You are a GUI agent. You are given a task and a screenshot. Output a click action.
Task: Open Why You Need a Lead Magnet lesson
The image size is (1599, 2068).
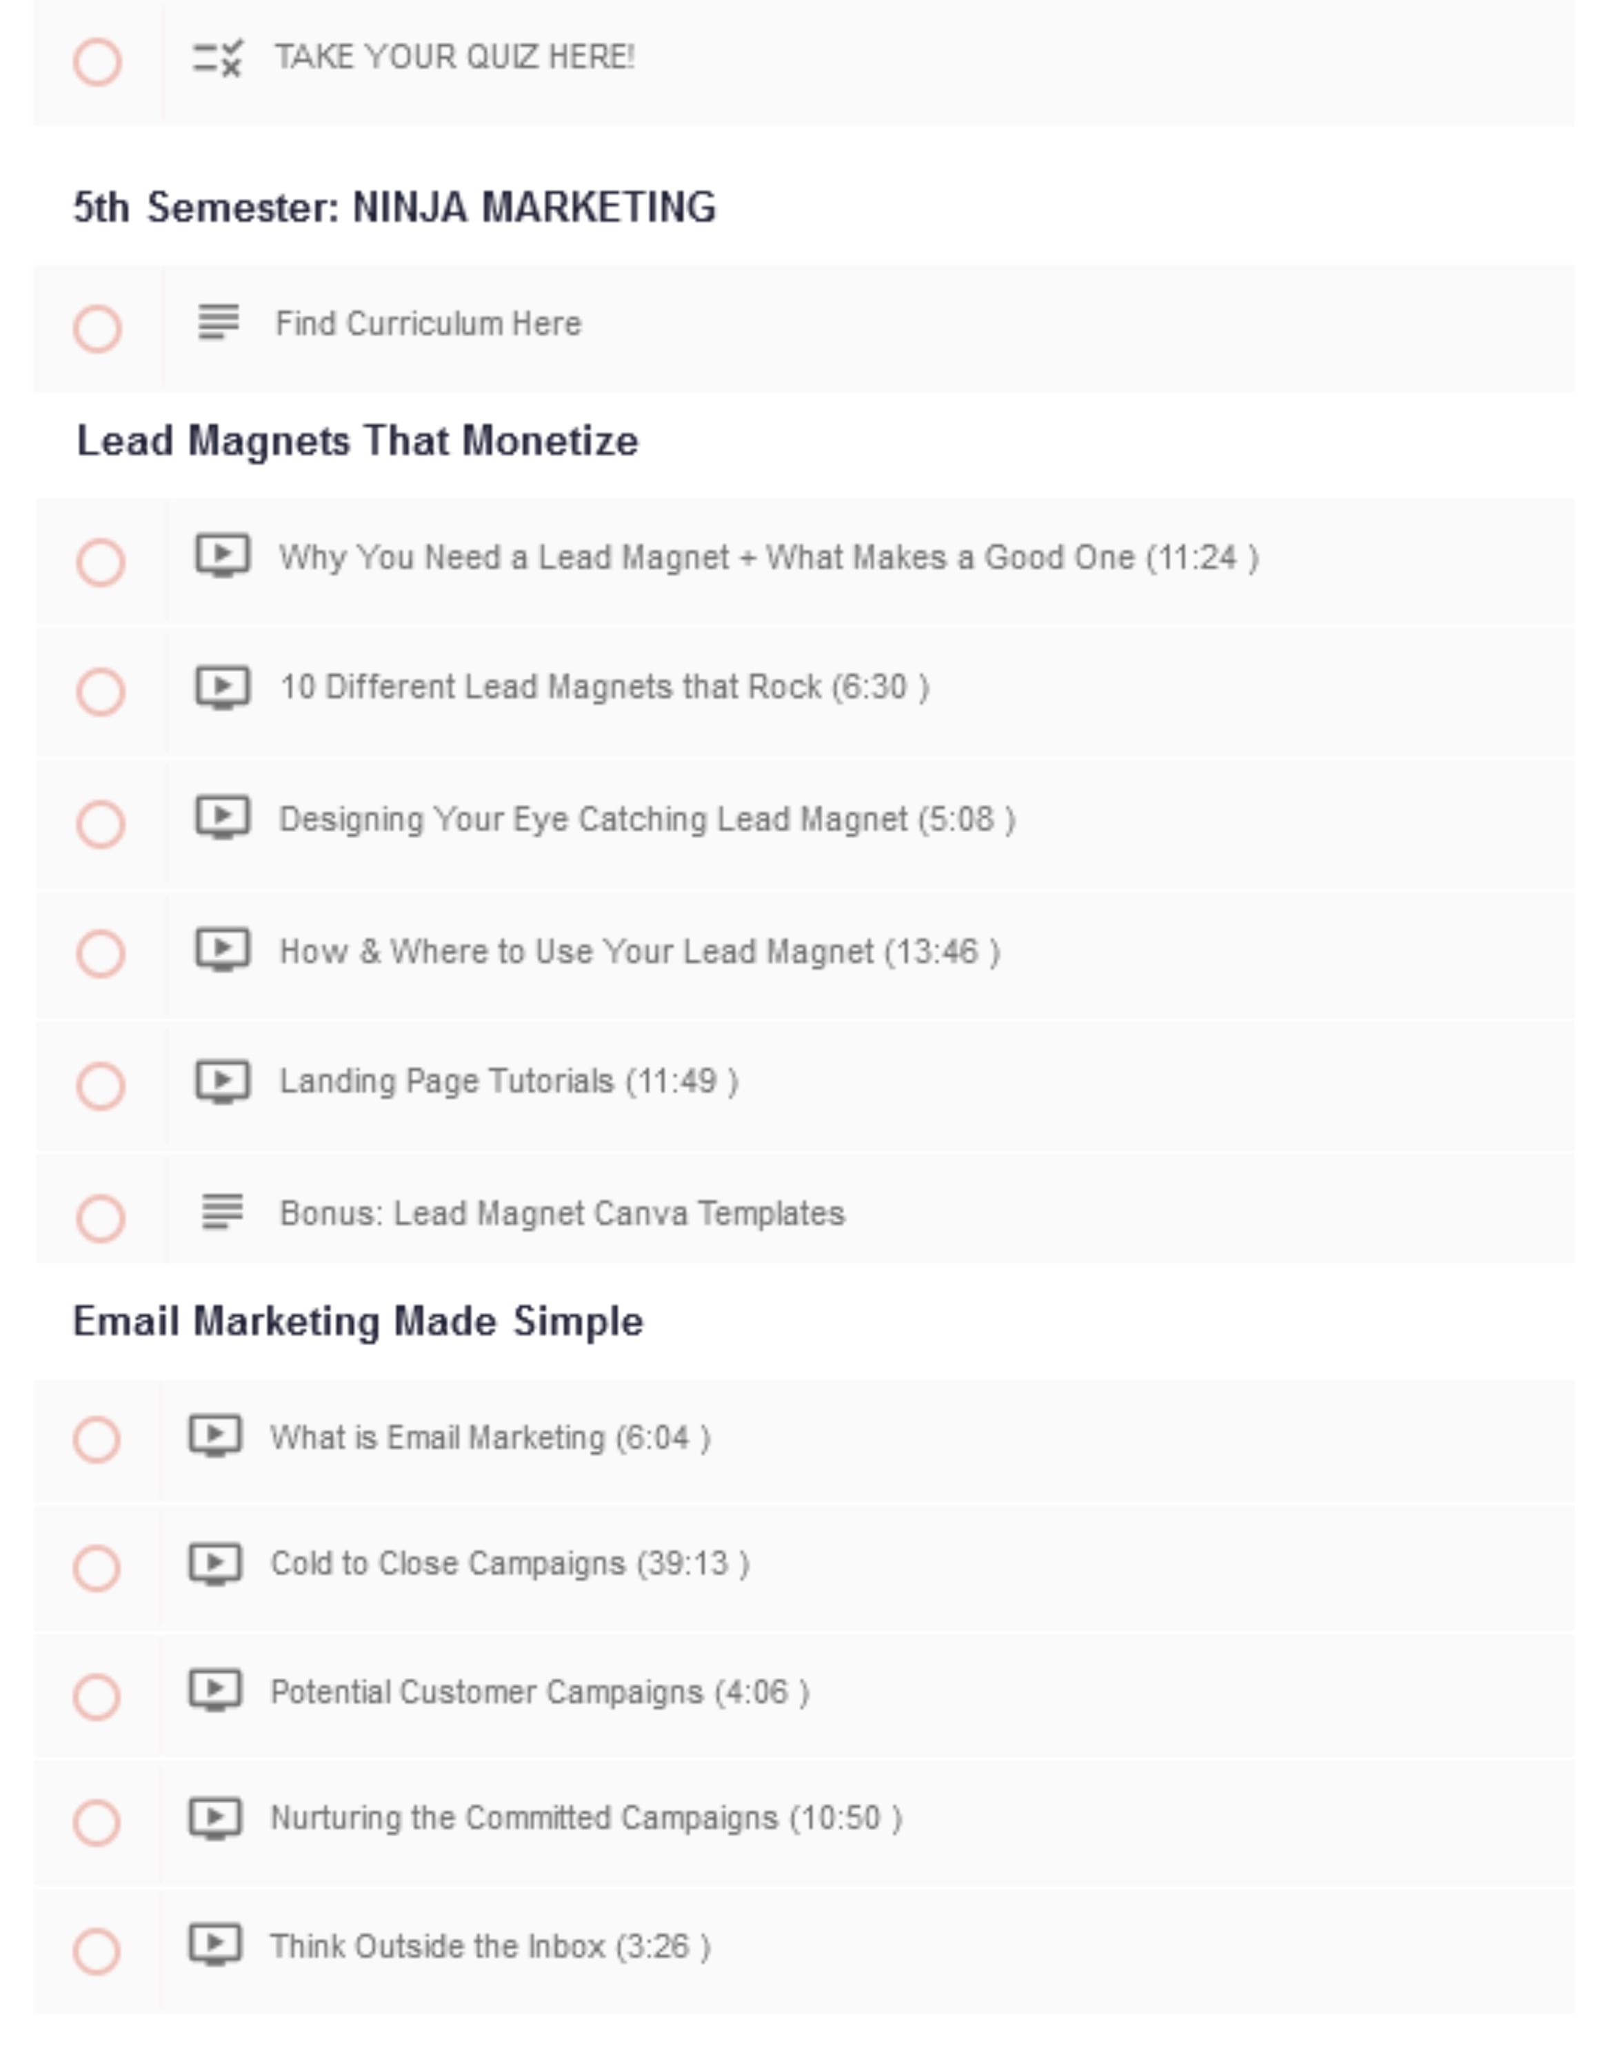[x=767, y=558]
